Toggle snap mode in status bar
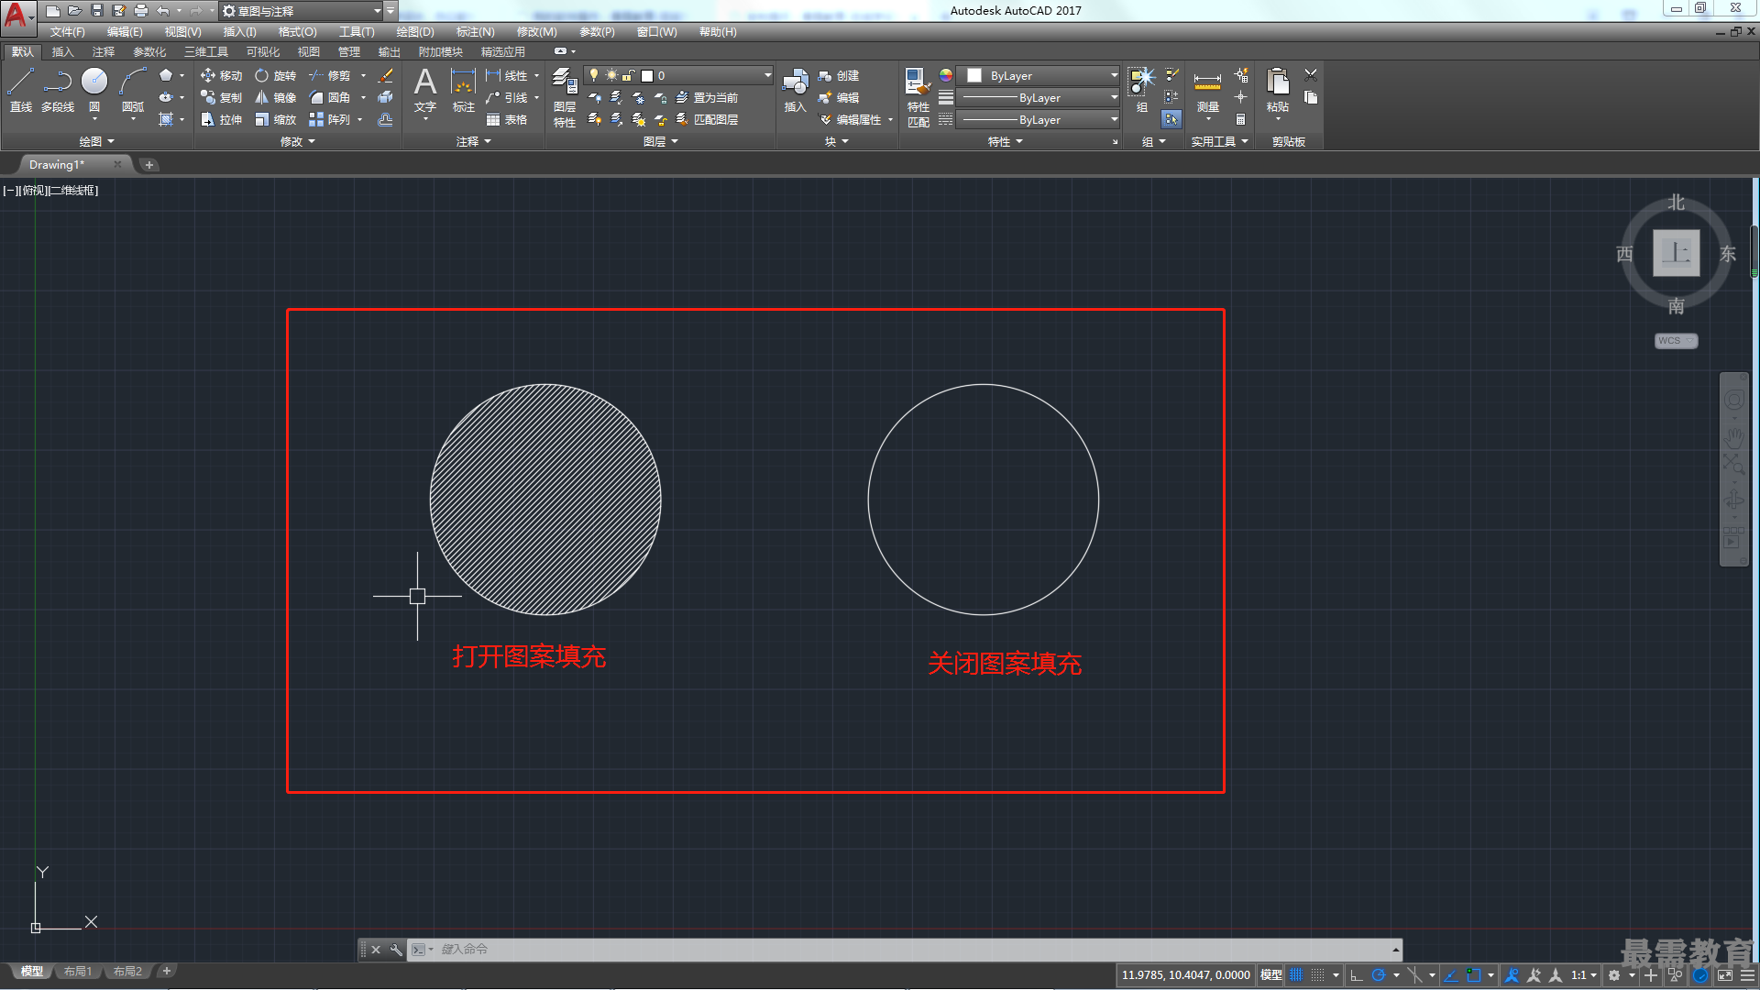 pos(1318,975)
